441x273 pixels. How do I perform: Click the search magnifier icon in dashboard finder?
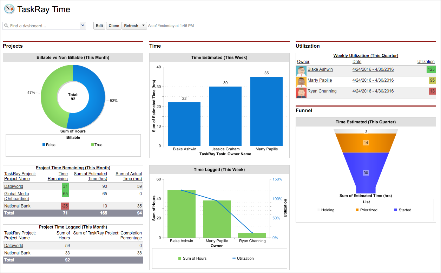[x=6, y=26]
